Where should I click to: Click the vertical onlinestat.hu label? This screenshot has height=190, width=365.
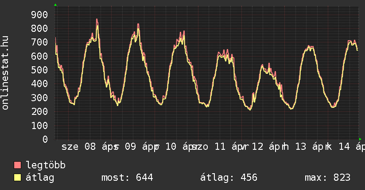point(5,73)
